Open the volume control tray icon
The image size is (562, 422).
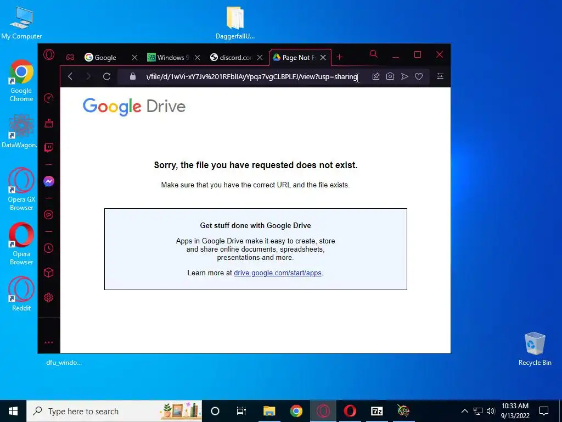pyautogui.click(x=491, y=411)
